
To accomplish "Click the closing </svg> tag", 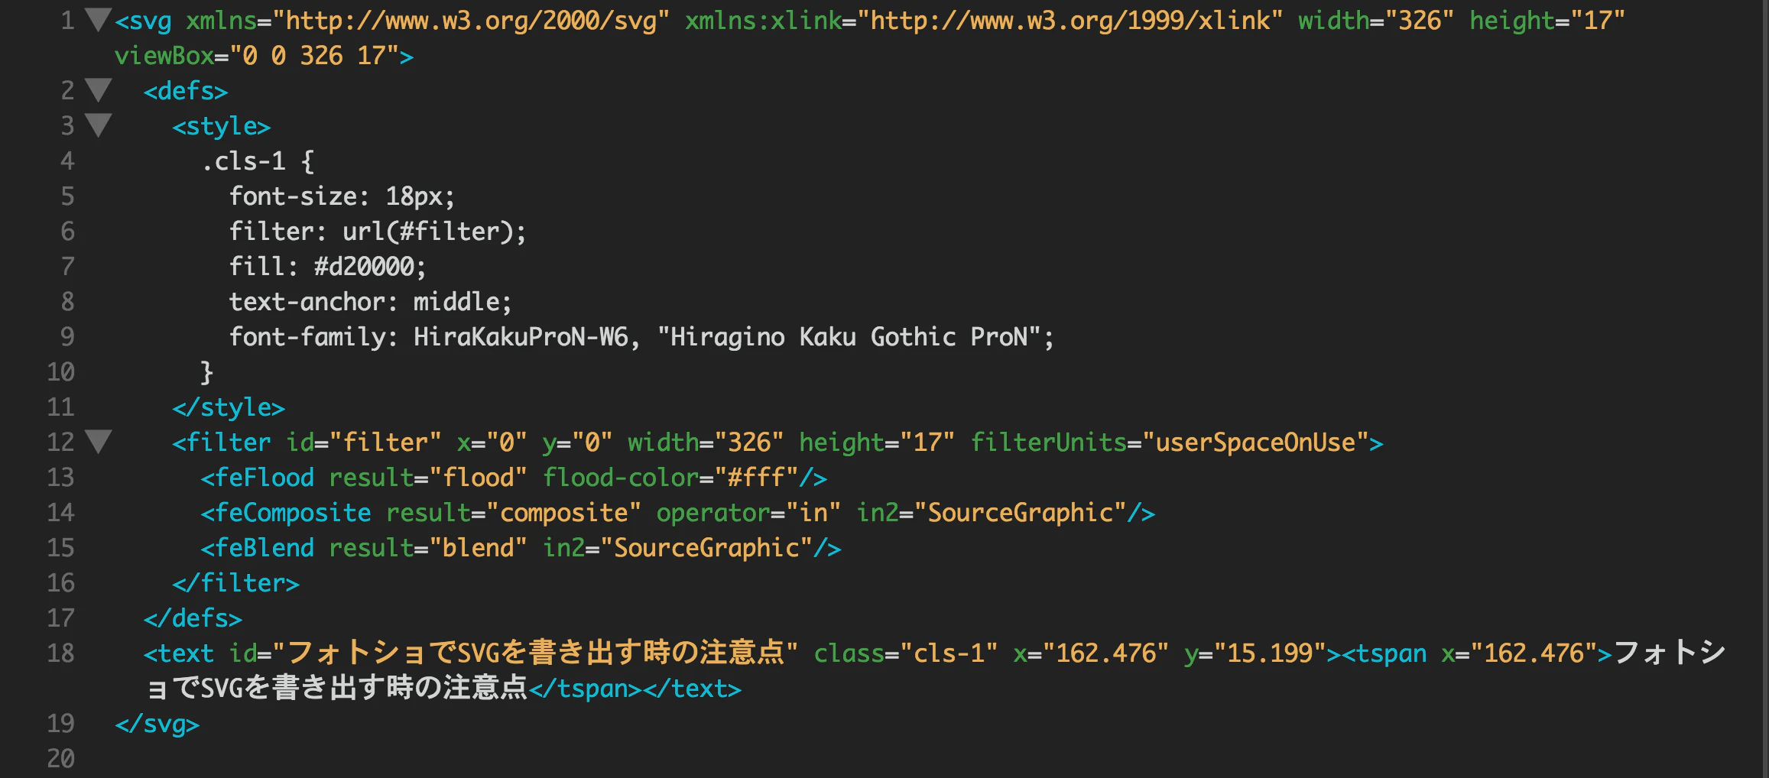I will click(157, 724).
